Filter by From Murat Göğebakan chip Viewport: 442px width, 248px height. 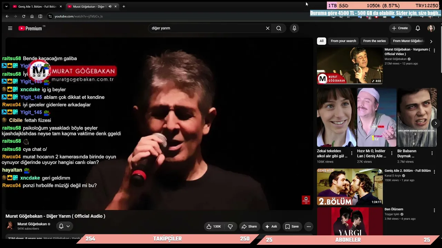(x=408, y=41)
